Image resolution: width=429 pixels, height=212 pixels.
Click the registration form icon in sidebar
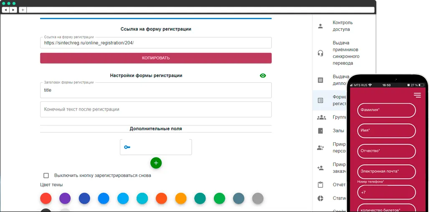pos(320,100)
